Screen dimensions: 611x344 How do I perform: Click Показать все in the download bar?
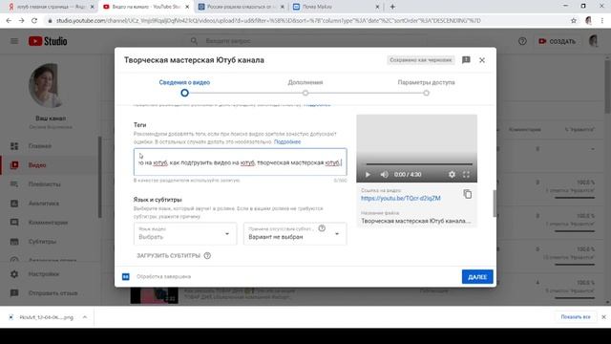point(575,317)
